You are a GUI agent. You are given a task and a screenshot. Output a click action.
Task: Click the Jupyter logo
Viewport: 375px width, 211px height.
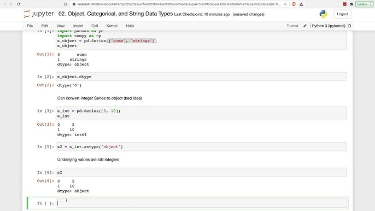39,14
